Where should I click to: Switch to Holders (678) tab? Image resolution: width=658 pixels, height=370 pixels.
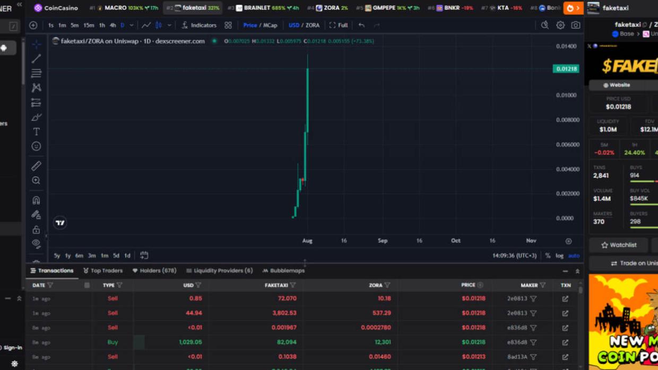pyautogui.click(x=154, y=270)
